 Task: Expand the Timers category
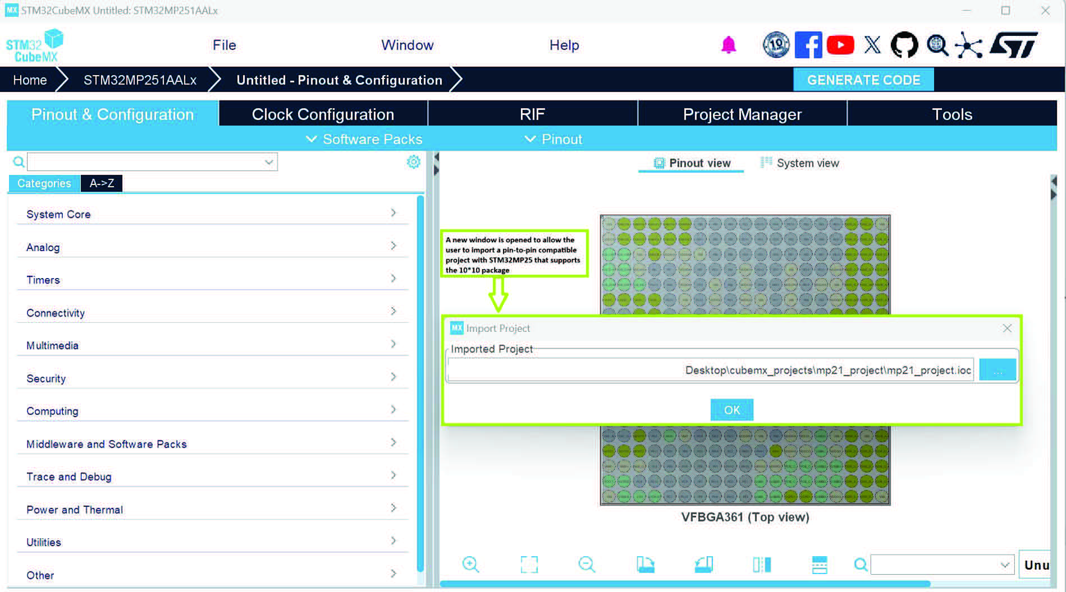click(x=212, y=279)
